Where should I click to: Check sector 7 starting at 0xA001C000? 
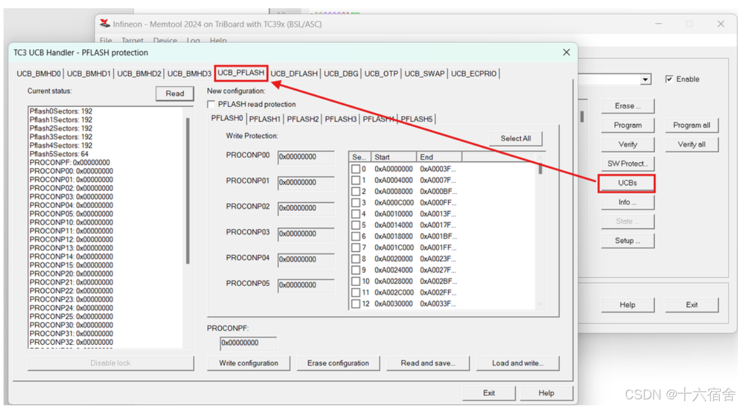pyautogui.click(x=355, y=248)
